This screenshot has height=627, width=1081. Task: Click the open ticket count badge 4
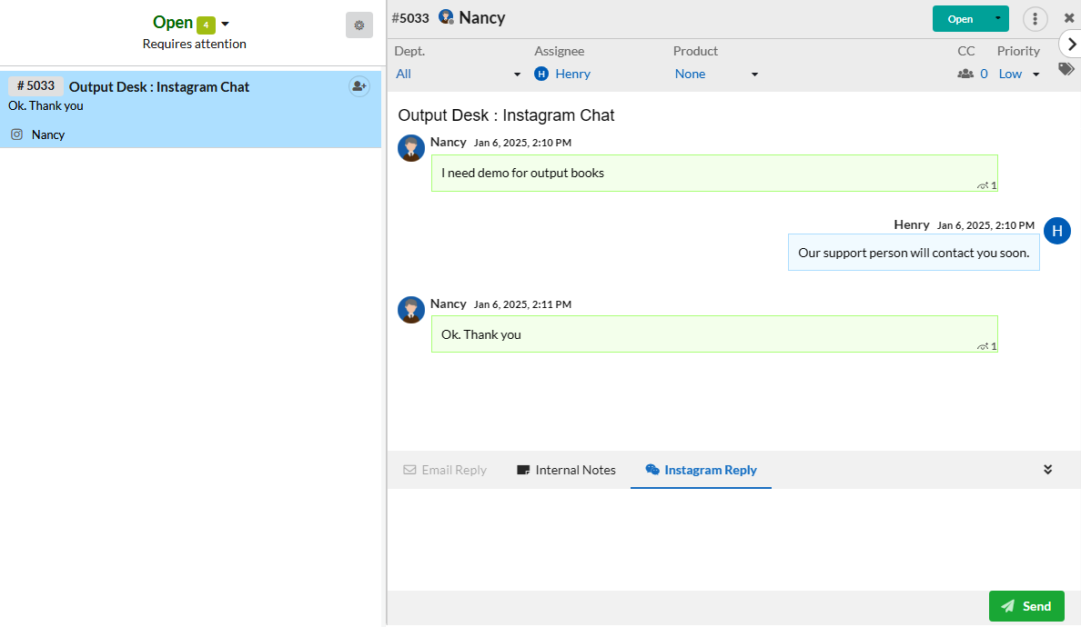tap(206, 25)
